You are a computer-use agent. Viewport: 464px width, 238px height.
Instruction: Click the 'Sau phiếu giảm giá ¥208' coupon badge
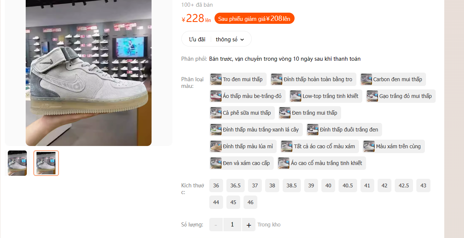tap(254, 19)
